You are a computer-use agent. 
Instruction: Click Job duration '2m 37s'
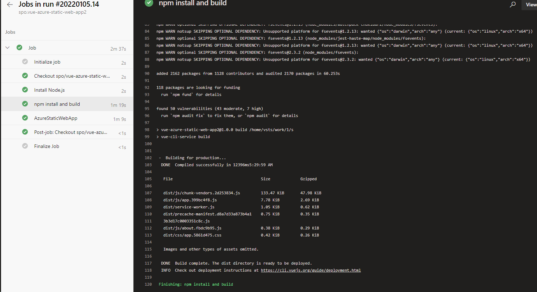(118, 49)
